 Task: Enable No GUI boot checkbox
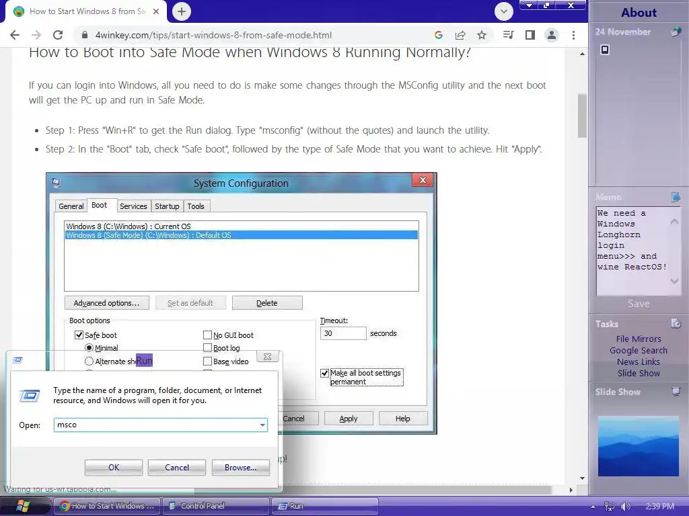pyautogui.click(x=207, y=335)
